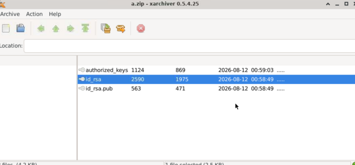
Task: Go up one level with the up arrow icon
Action: (56, 28)
